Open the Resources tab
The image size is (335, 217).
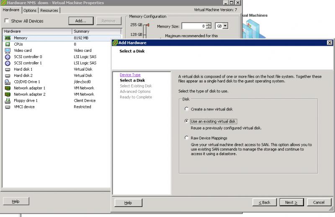pos(49,10)
